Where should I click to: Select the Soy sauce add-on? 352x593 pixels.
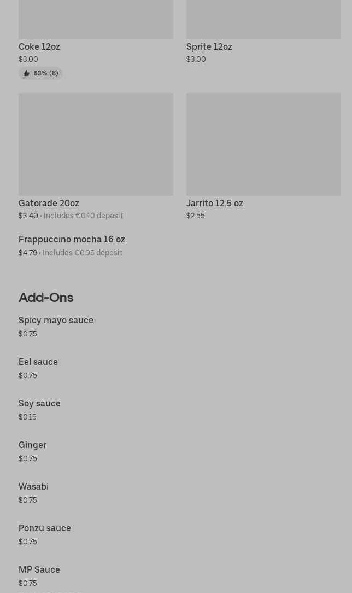[39, 404]
